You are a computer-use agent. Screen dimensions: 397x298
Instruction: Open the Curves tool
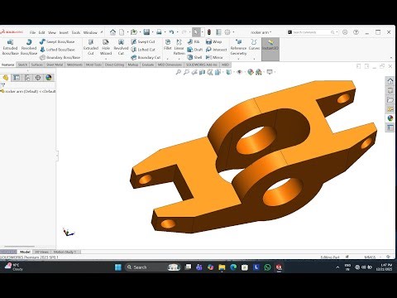(254, 45)
